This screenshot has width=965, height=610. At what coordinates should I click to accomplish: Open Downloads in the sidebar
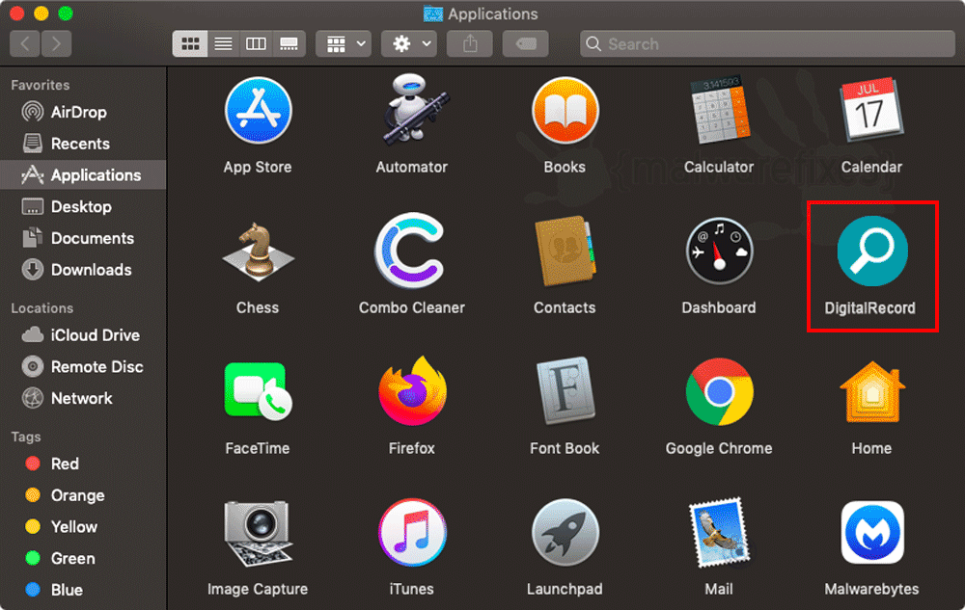(83, 270)
